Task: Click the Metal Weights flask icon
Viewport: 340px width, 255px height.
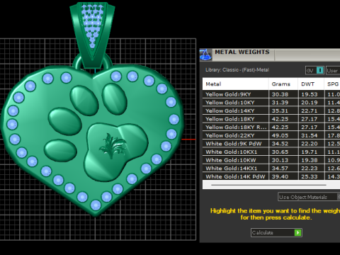Action: (205, 55)
